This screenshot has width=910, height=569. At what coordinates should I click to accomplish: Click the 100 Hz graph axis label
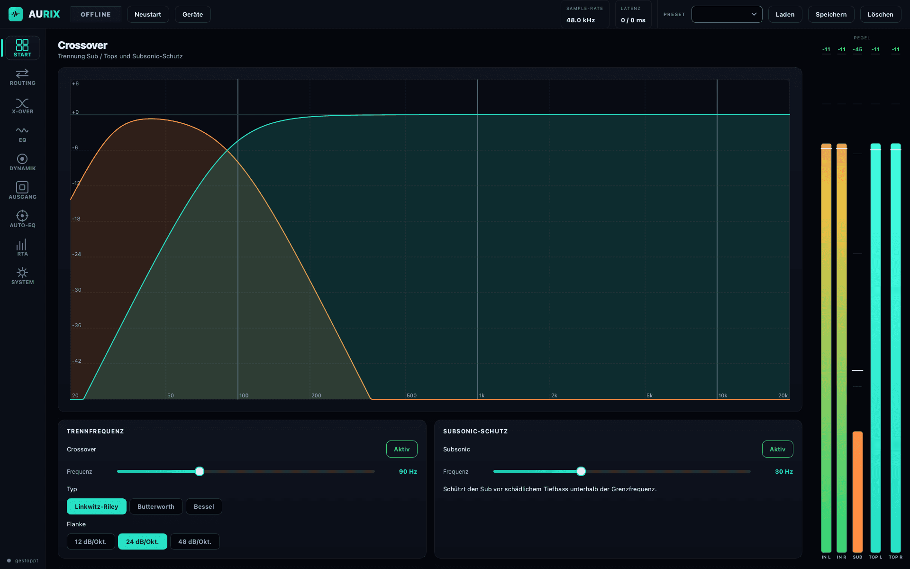(x=244, y=395)
